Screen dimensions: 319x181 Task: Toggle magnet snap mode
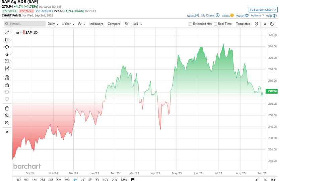7,78
